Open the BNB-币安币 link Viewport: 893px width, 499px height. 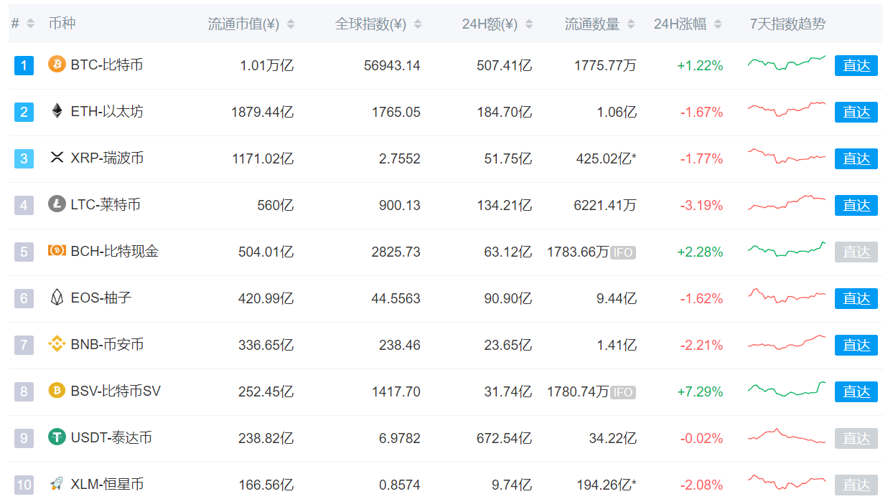pyautogui.click(x=107, y=344)
